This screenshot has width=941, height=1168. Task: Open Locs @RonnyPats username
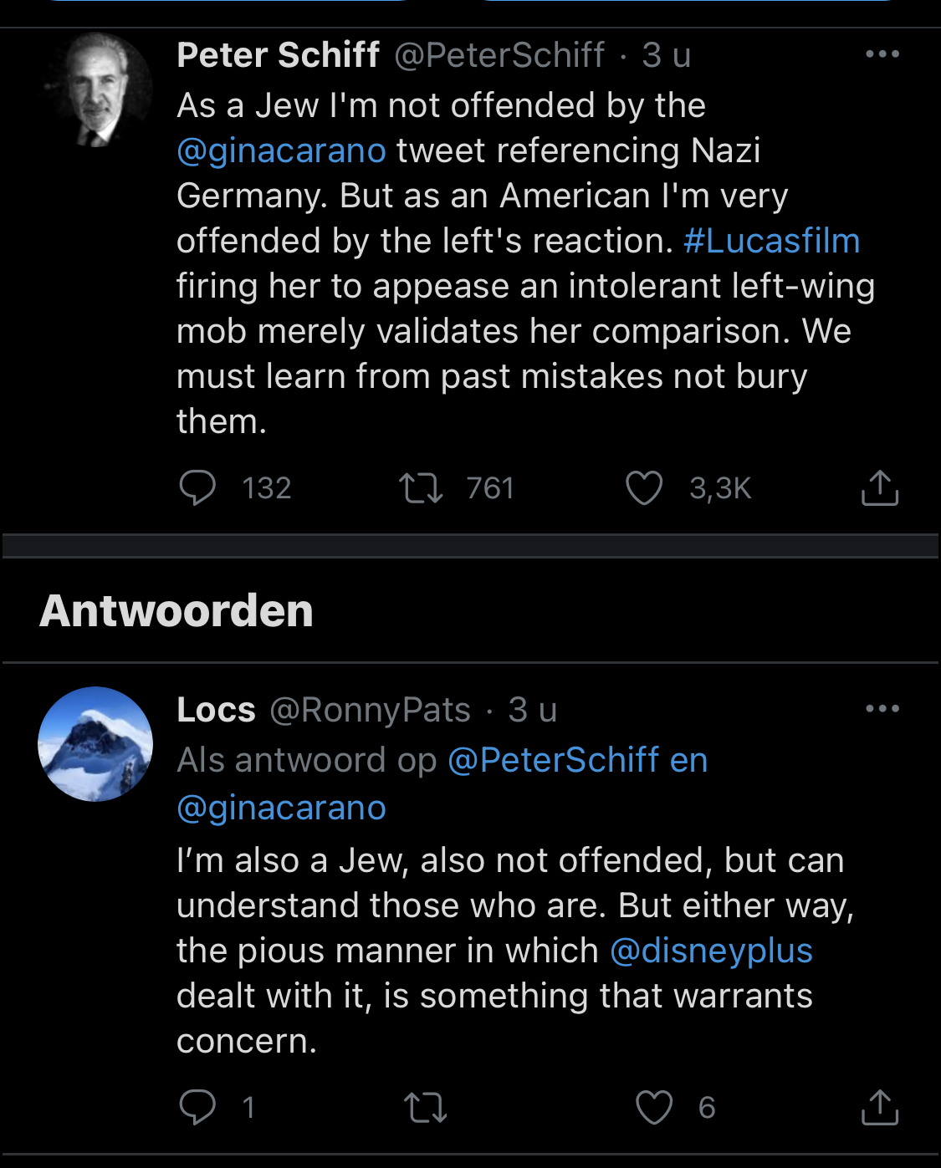370,710
